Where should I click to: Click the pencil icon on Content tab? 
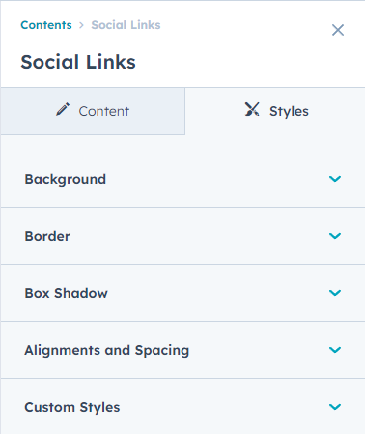pos(63,109)
